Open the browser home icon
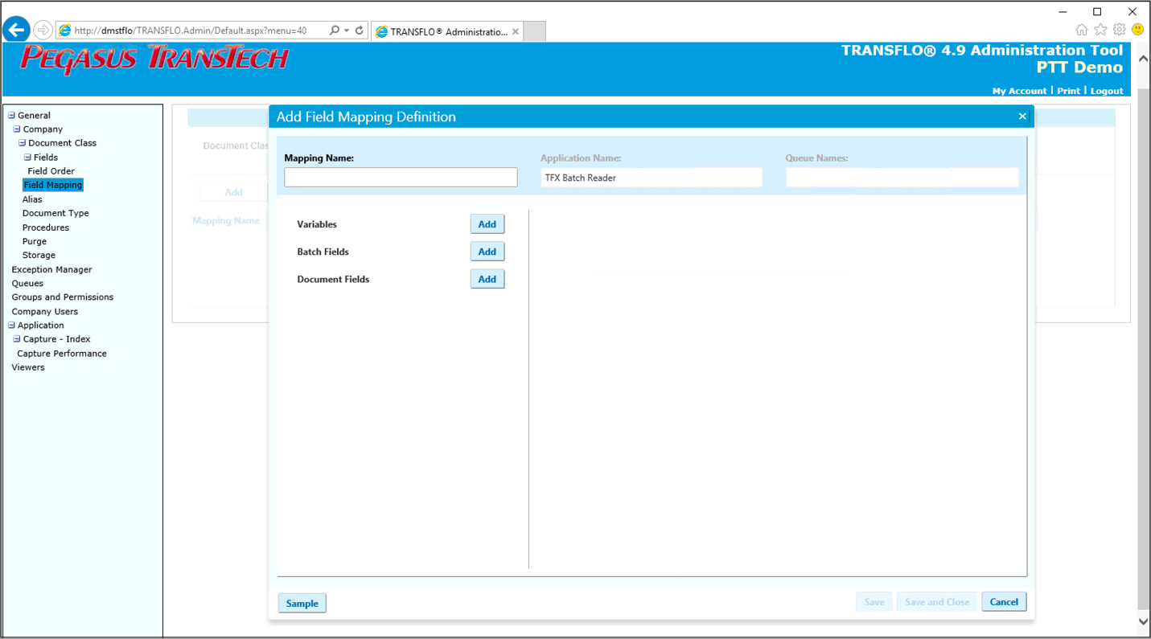Image resolution: width=1151 pixels, height=639 pixels. (x=1081, y=30)
